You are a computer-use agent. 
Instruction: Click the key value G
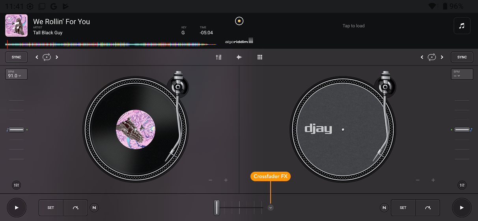pyautogui.click(x=183, y=33)
